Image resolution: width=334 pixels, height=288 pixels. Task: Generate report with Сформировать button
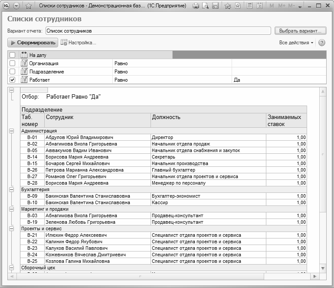click(x=33, y=43)
